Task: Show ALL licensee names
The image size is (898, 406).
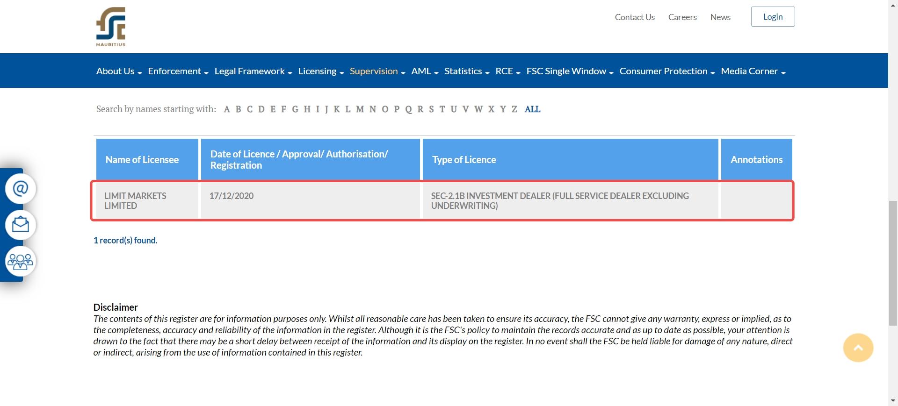Action: pyautogui.click(x=533, y=109)
